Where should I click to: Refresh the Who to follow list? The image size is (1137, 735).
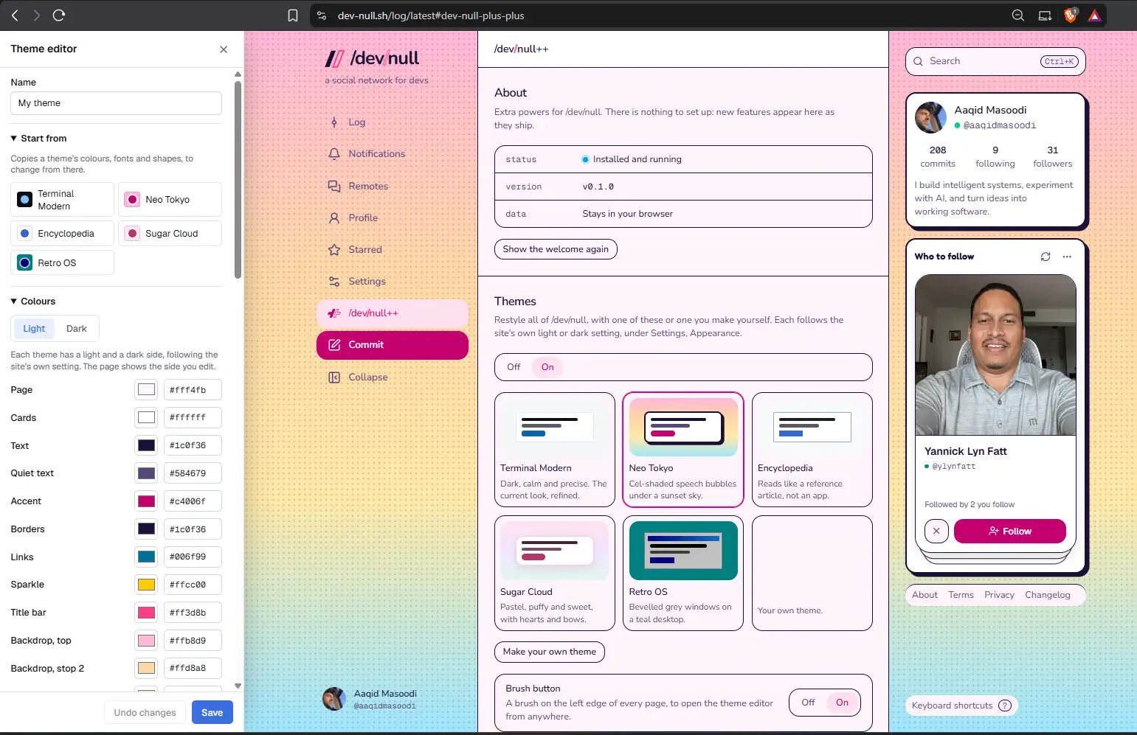click(1046, 257)
